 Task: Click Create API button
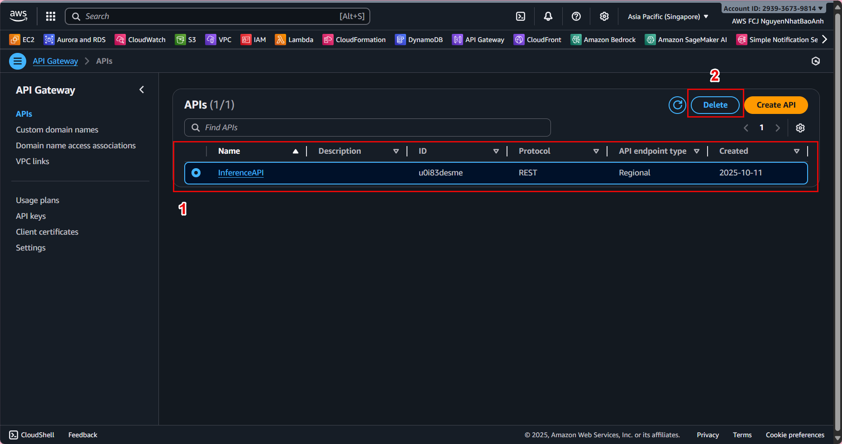click(776, 105)
